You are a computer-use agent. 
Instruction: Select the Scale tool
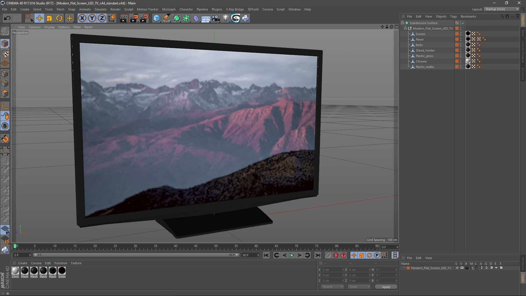pos(49,18)
